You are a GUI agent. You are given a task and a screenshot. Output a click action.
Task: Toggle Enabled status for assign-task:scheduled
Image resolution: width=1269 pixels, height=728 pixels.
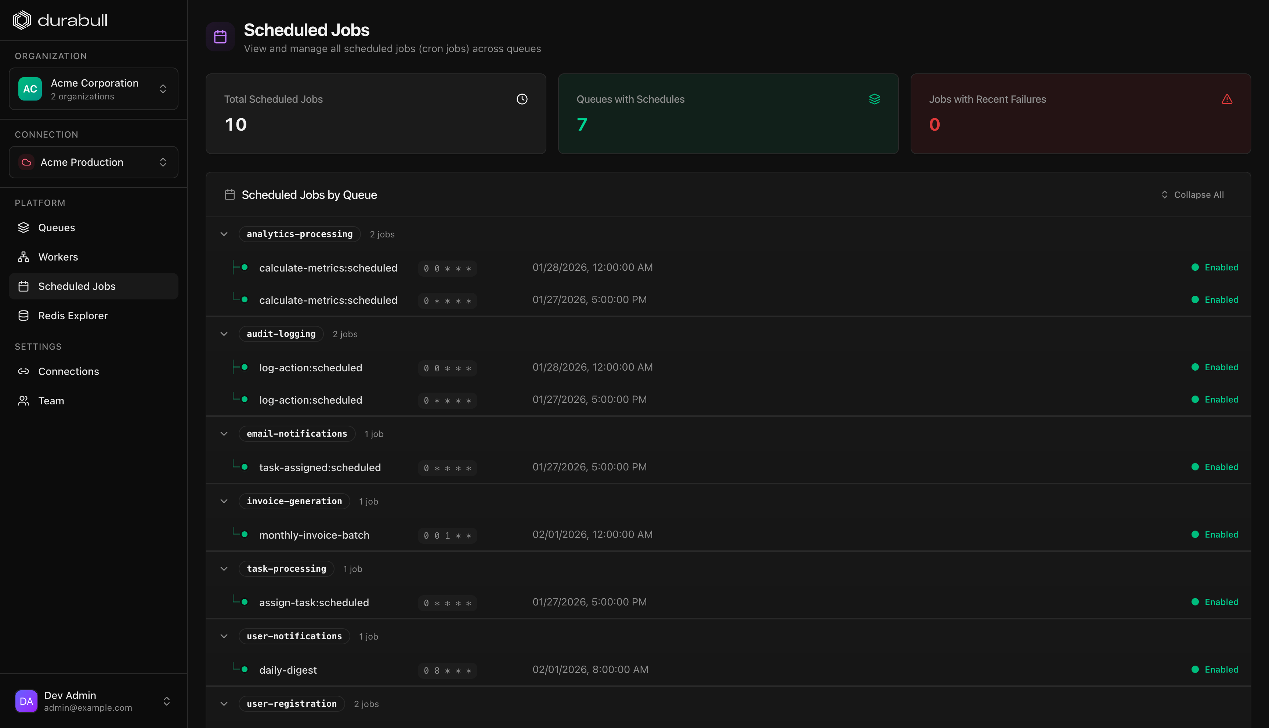1215,602
